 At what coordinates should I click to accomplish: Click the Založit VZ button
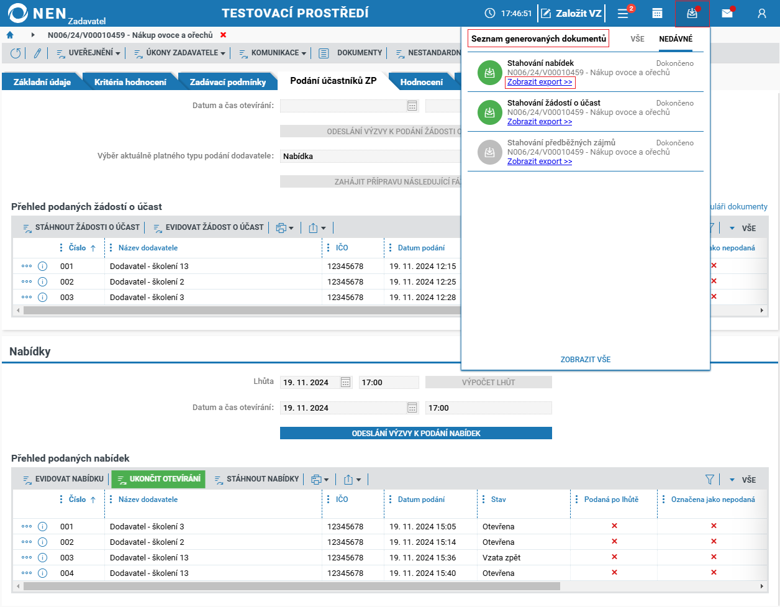pos(571,13)
